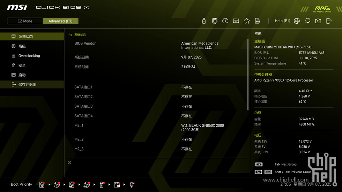This screenshot has width=342, height=192.
Task: Select the USB floppy boot icon
Action: [x=117, y=185]
